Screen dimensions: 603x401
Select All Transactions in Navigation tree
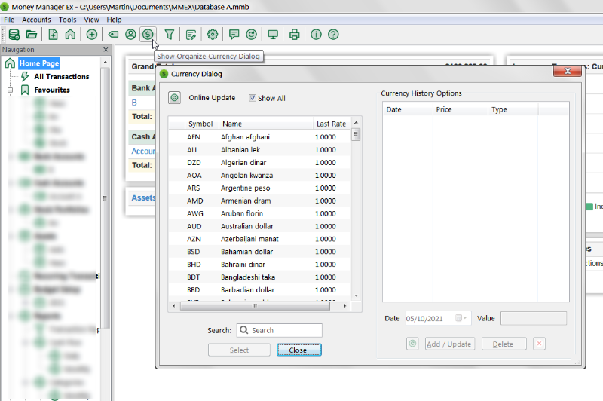pyautogui.click(x=61, y=77)
